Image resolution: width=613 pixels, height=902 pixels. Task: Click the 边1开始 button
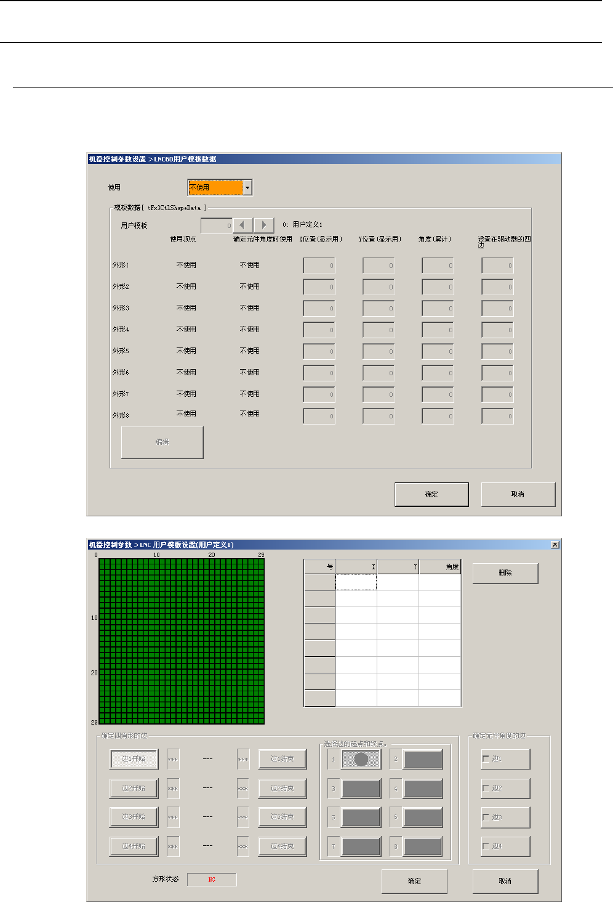[134, 759]
